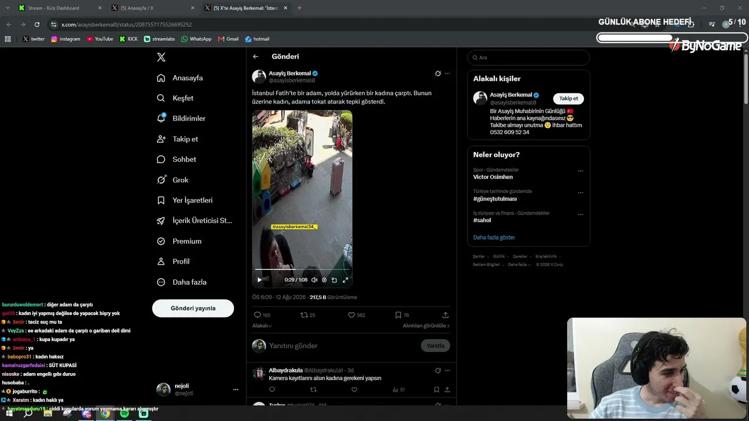Bookmark Albaydrakula's comment

tap(437, 389)
